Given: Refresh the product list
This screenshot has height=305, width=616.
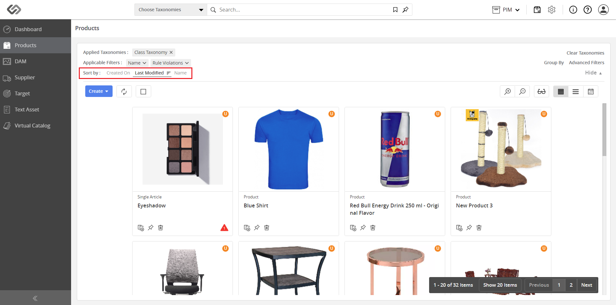Looking at the screenshot, I should point(124,91).
